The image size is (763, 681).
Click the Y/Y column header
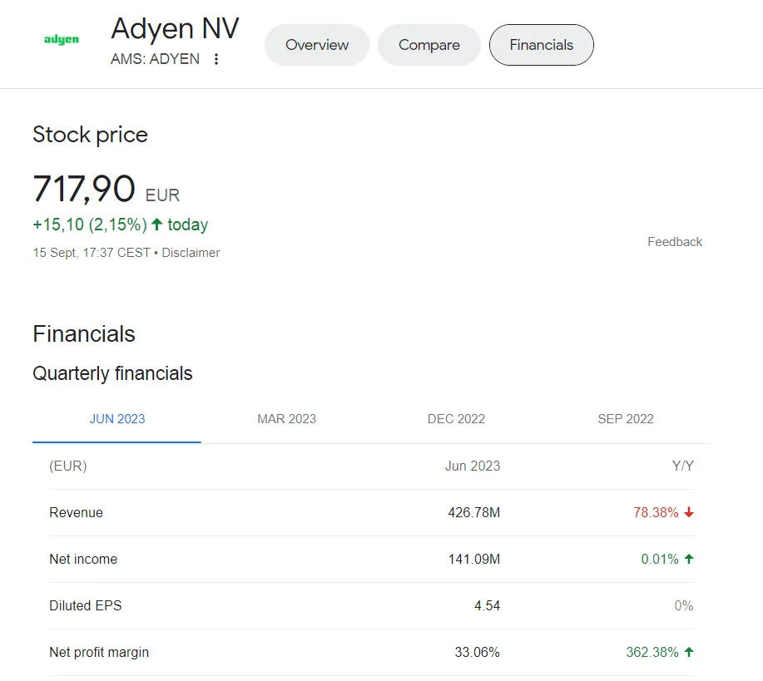[683, 466]
